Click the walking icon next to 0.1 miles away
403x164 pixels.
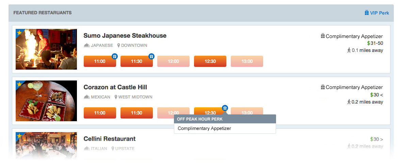click(x=349, y=50)
